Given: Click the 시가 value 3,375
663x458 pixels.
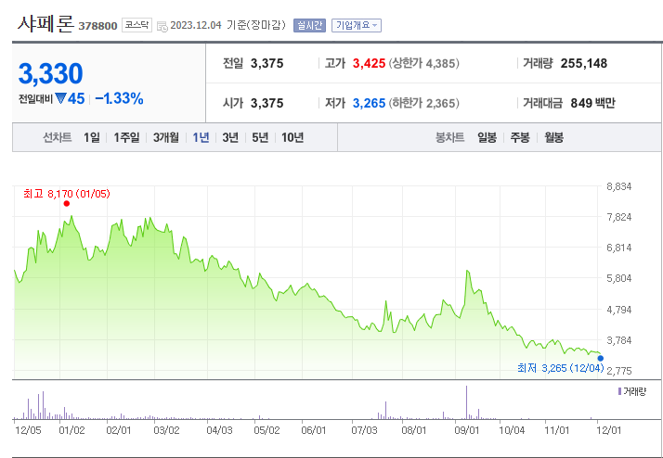Looking at the screenshot, I should pos(266,104).
